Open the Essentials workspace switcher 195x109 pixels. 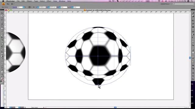165,4
